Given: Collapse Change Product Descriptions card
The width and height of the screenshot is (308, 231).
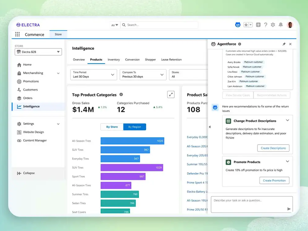Looking at the screenshot, I should [x=287, y=120].
